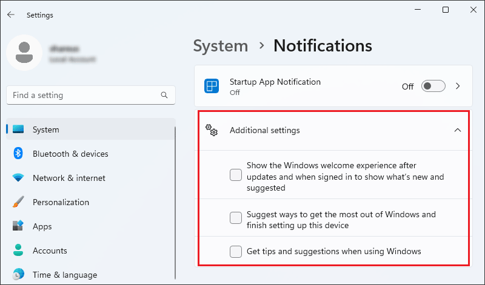Open Accounts settings

pos(90,251)
